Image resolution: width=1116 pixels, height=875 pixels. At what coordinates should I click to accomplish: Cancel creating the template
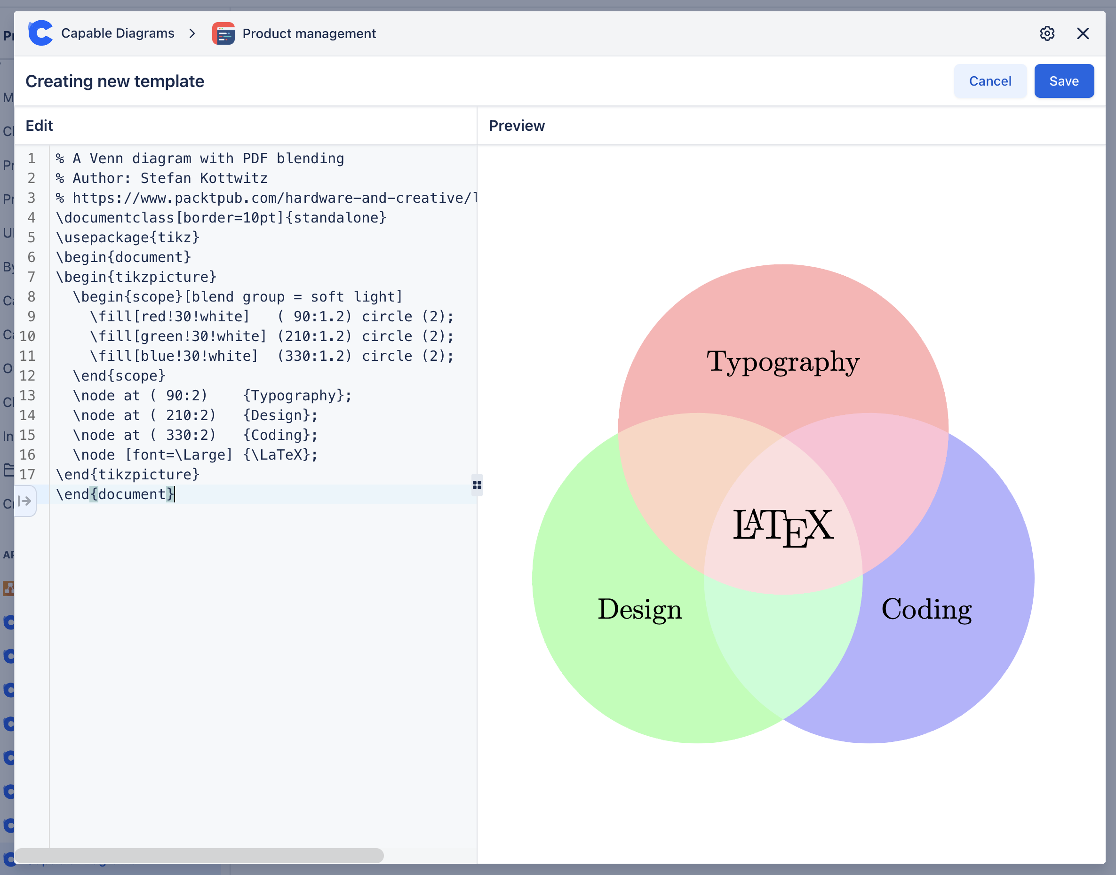[x=989, y=81]
